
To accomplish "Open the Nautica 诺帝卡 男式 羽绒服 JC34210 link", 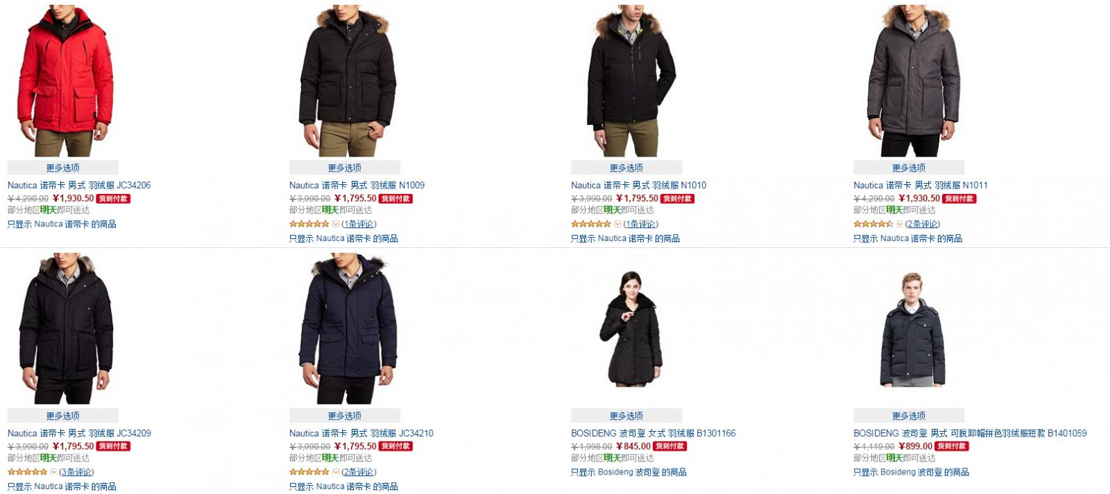I will tap(361, 433).
